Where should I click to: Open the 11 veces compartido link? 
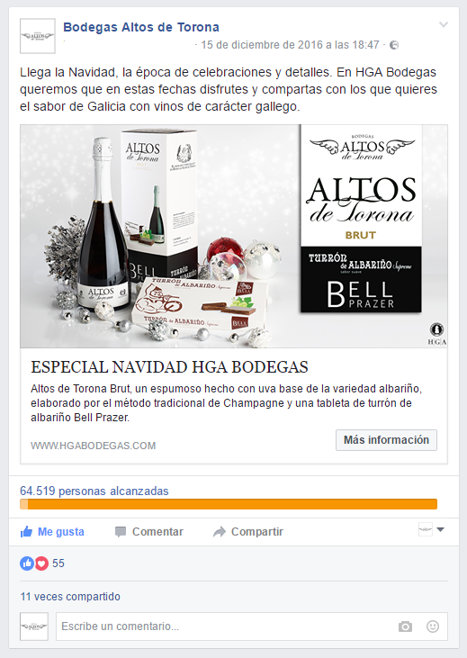pyautogui.click(x=70, y=596)
